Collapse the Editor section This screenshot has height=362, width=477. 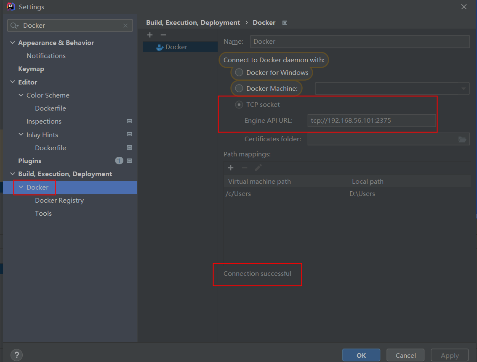pyautogui.click(x=13, y=82)
